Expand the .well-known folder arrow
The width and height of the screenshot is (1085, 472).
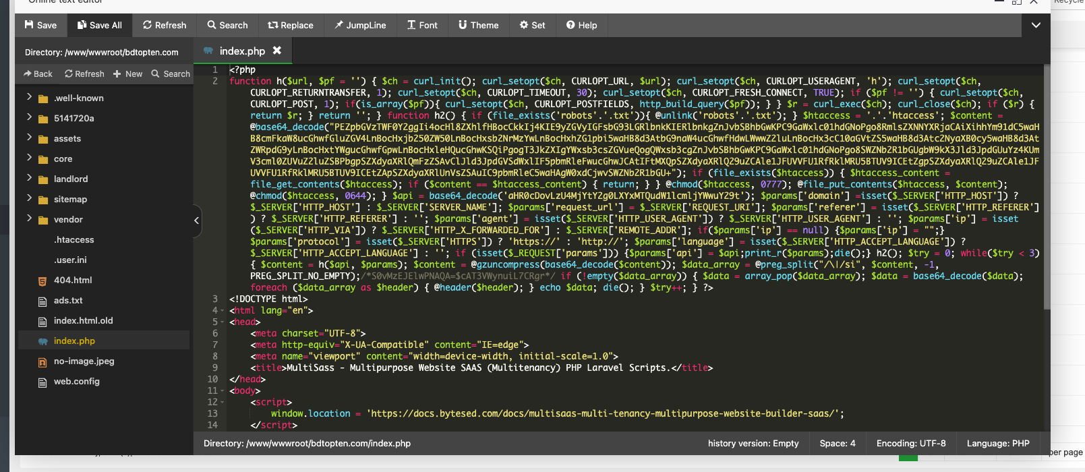click(x=29, y=97)
